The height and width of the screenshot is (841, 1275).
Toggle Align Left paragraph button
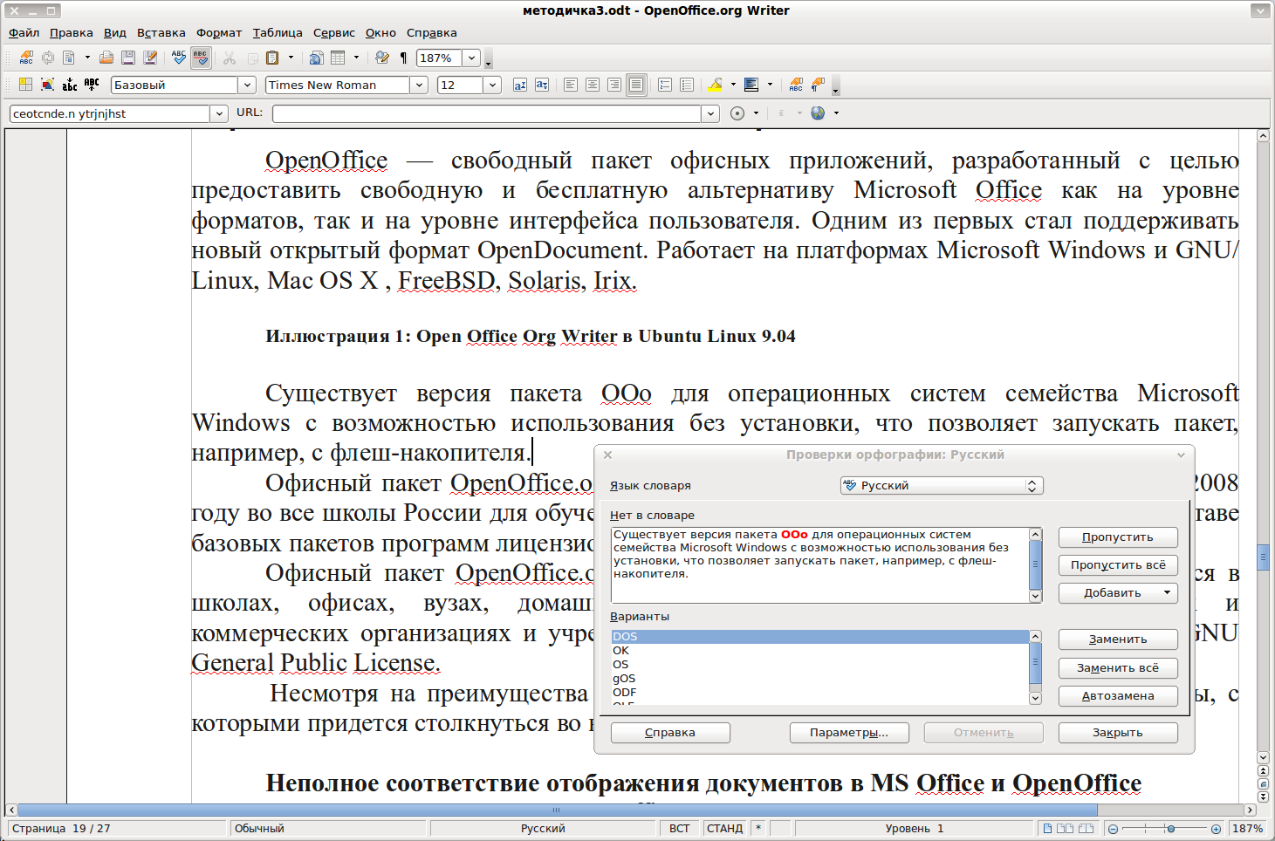571,85
